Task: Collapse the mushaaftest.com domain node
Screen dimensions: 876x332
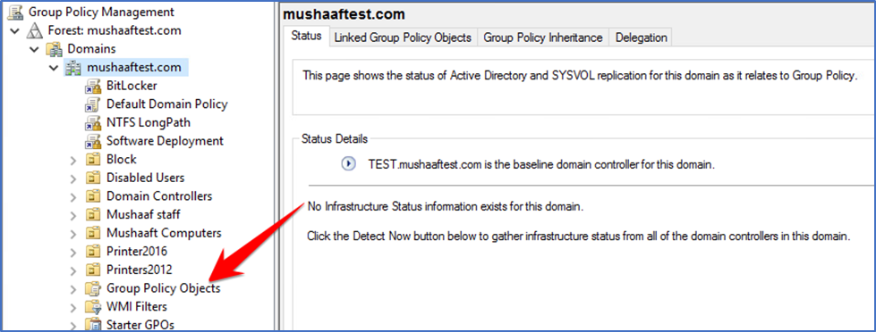Action: [54, 68]
